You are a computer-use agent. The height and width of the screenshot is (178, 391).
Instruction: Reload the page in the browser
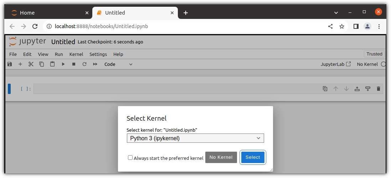(x=35, y=26)
